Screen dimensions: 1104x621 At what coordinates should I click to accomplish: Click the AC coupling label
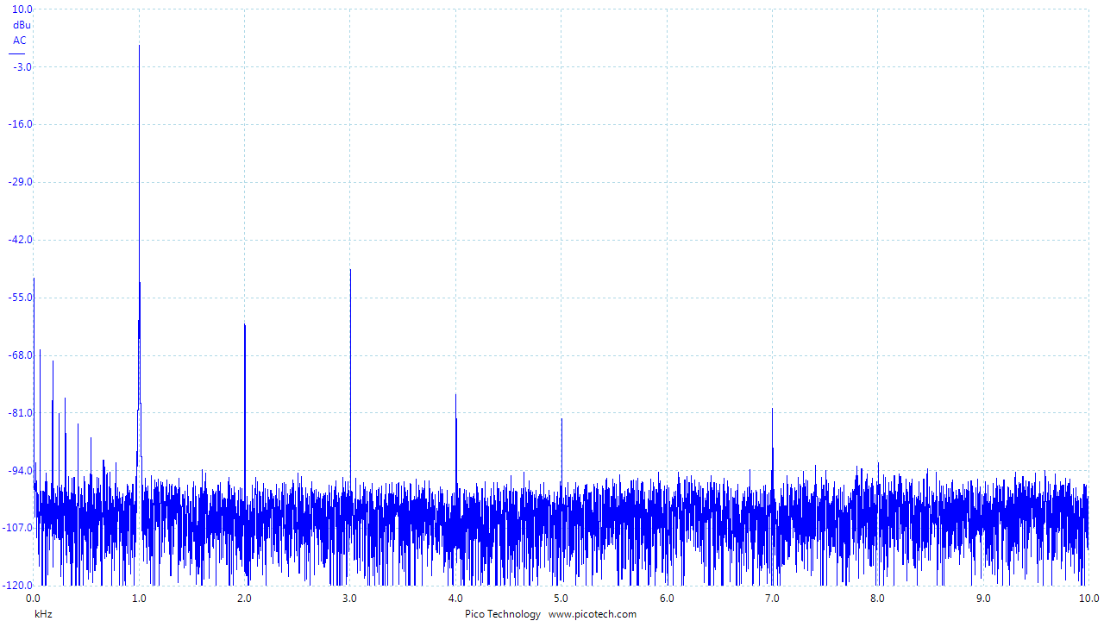[x=20, y=41]
